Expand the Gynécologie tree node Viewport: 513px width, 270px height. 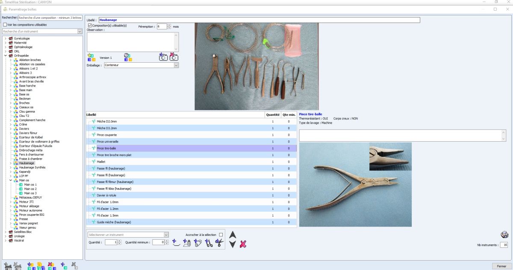pyautogui.click(x=6, y=38)
